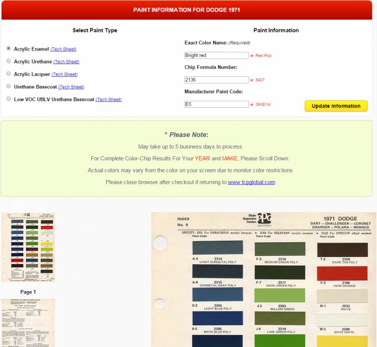The image size is (377, 347).
Task: Select Urethane Basecoat paint type
Action: tap(9, 86)
